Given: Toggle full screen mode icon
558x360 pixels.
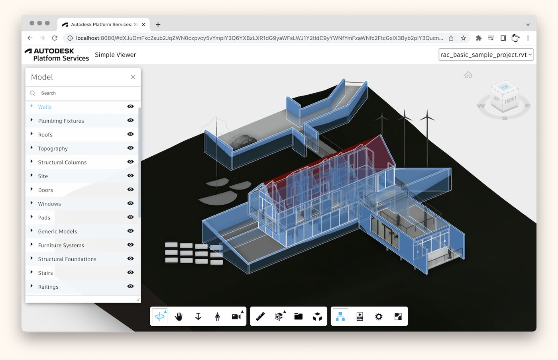Looking at the screenshot, I should pos(398,317).
